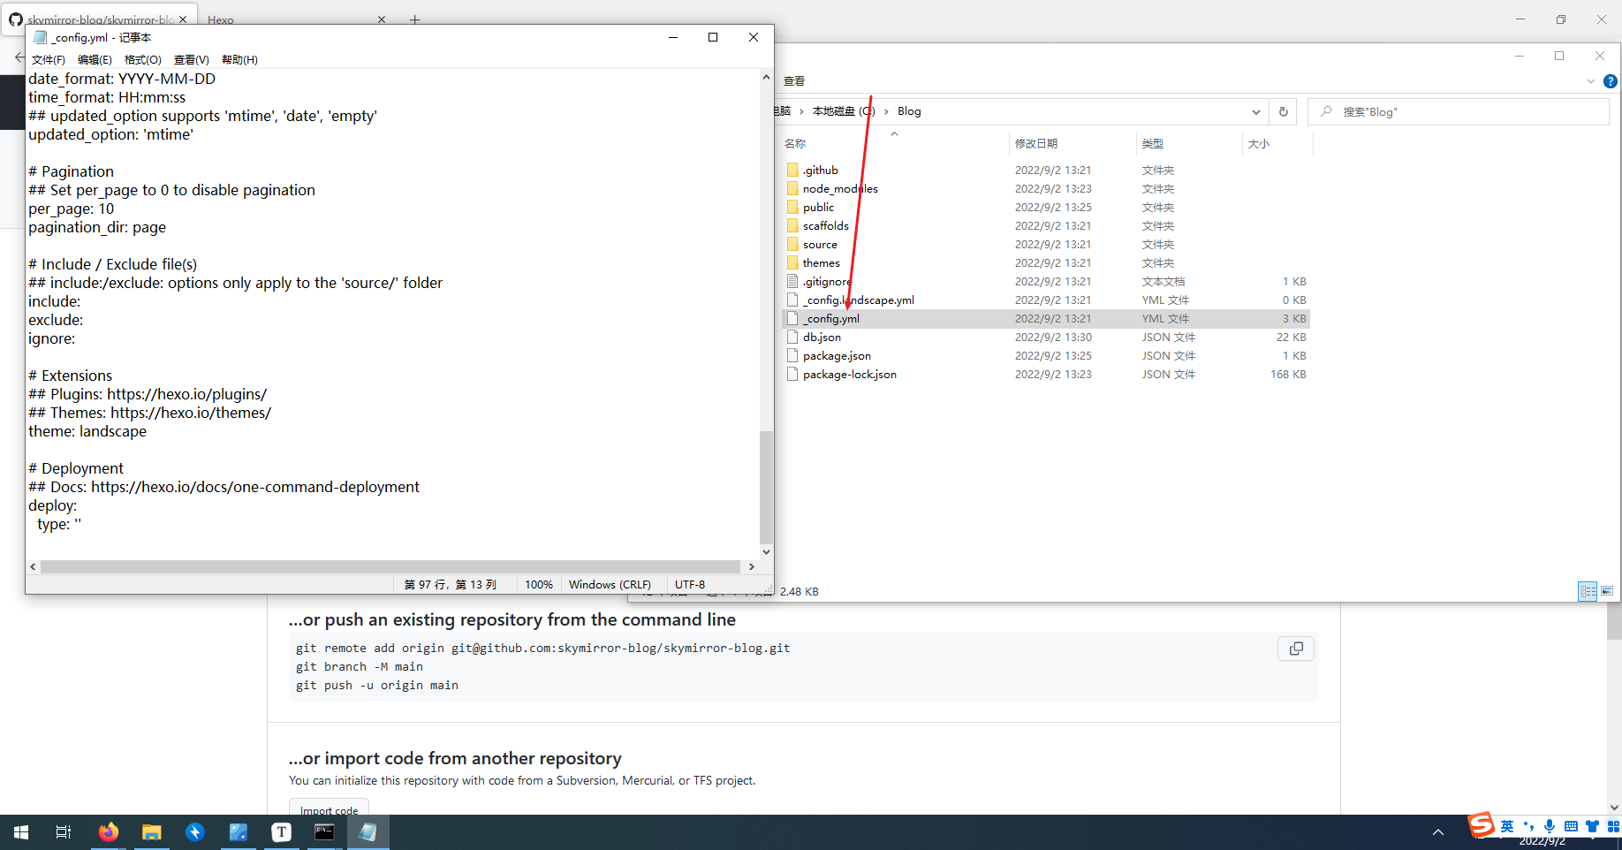The height and width of the screenshot is (850, 1622).
Task: Click the Import code button
Action: (328, 810)
